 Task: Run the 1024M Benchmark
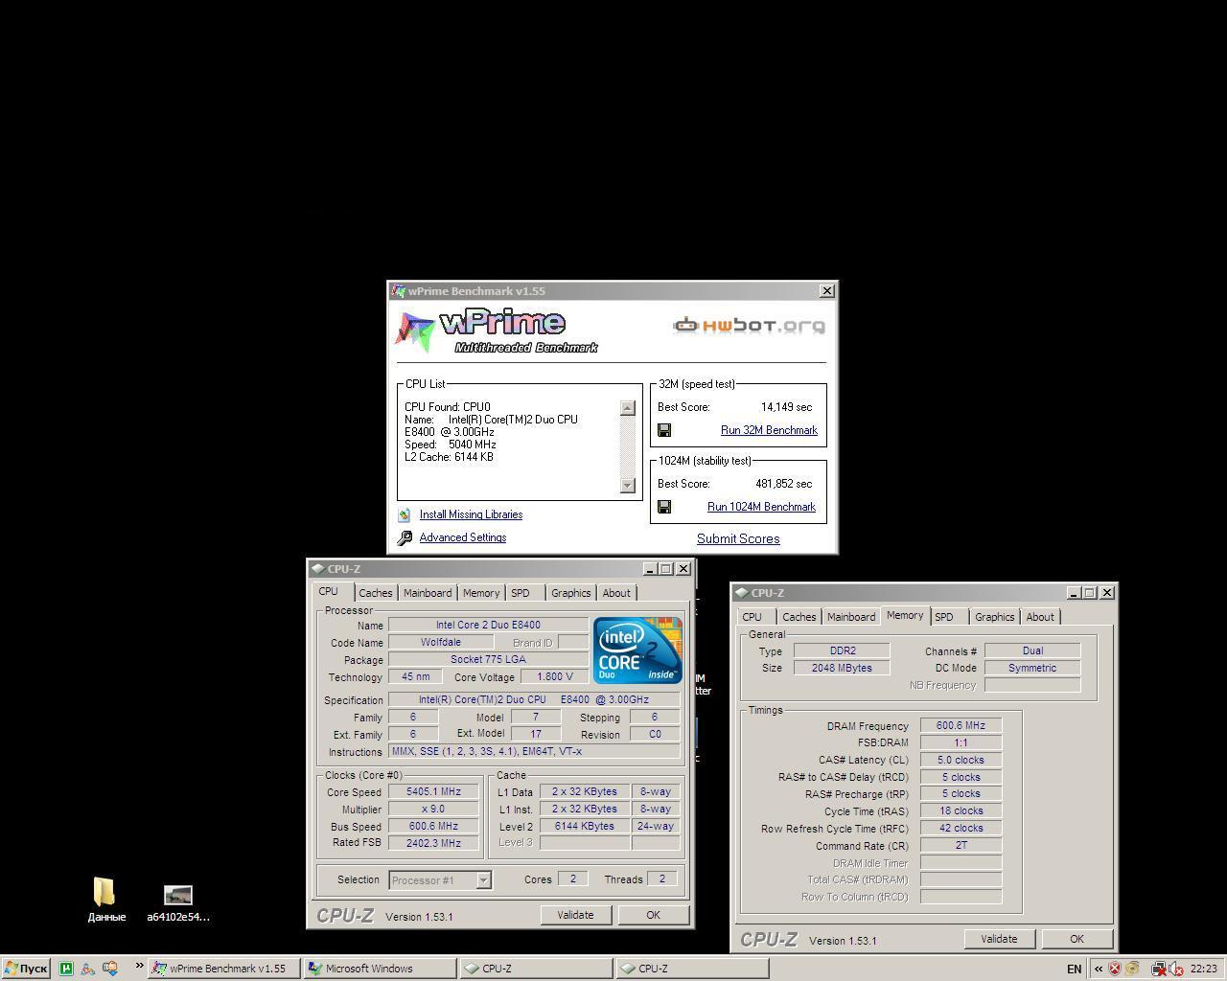coord(761,507)
